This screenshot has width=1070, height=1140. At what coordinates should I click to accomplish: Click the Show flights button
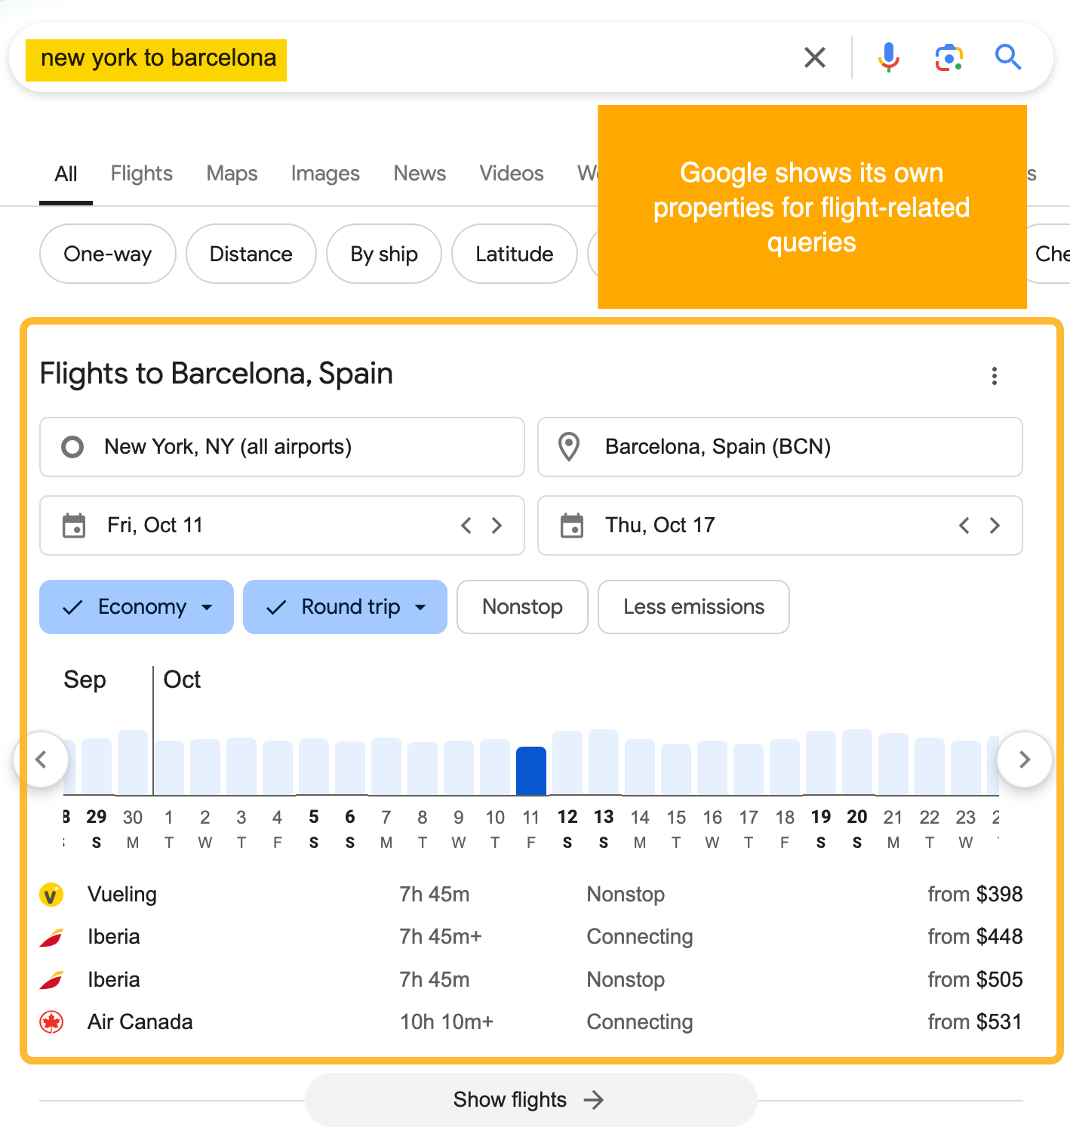[x=530, y=1100]
